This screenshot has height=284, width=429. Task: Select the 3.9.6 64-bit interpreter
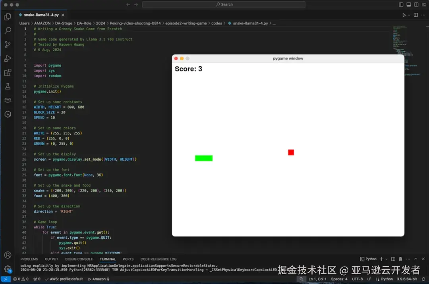coord(407,279)
